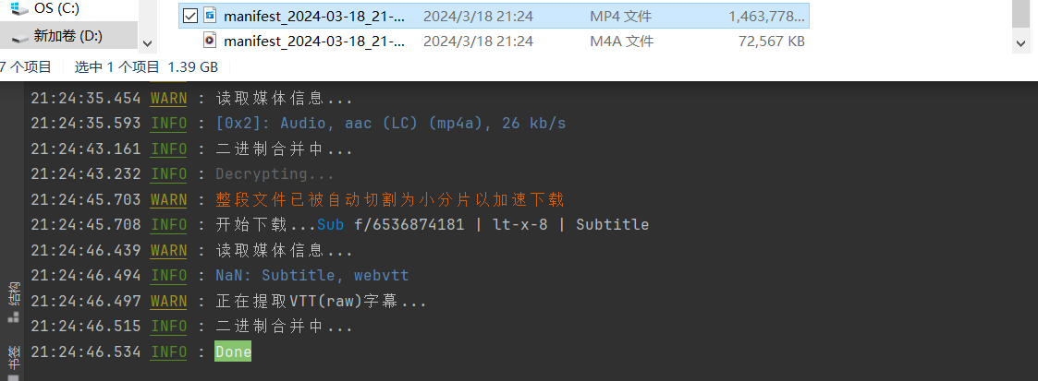The width and height of the screenshot is (1038, 381).
Task: Click the 结构 structure panel icon
Action: click(x=14, y=316)
